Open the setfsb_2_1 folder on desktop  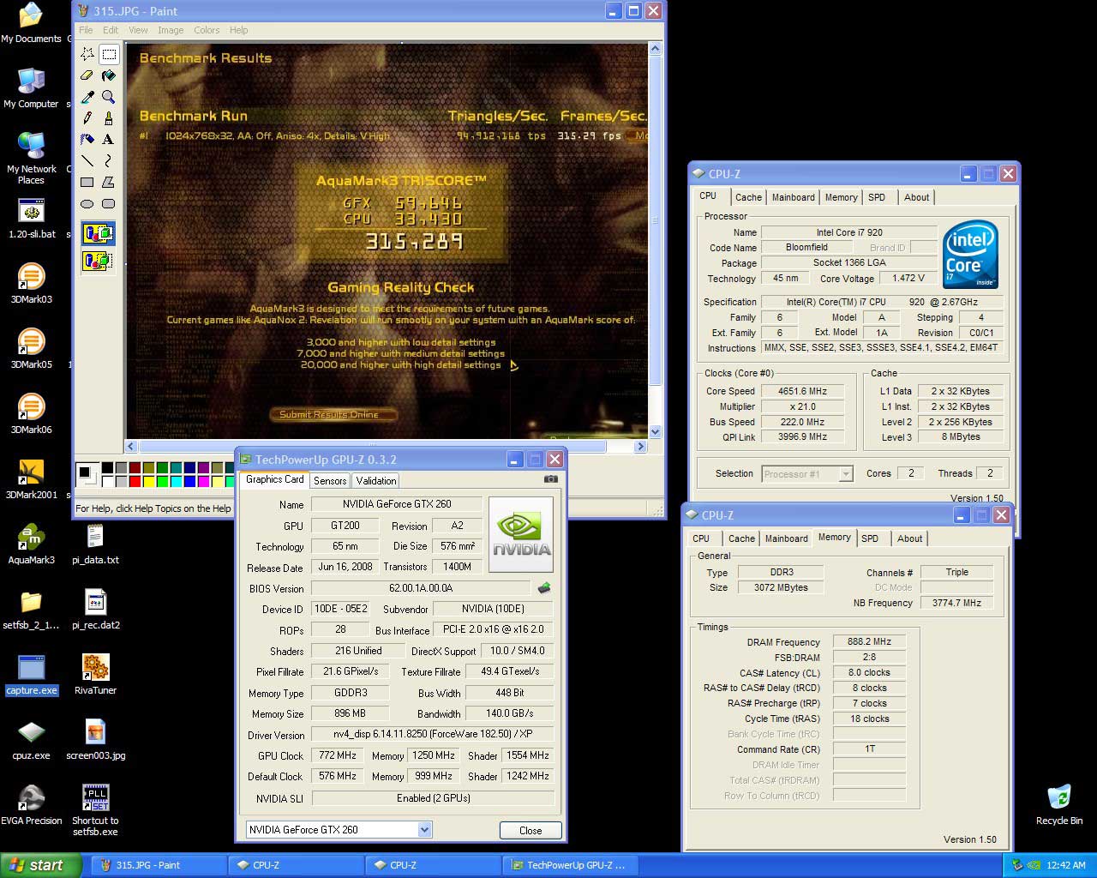tap(31, 610)
